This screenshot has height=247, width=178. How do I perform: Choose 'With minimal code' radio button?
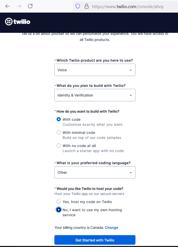click(58, 133)
